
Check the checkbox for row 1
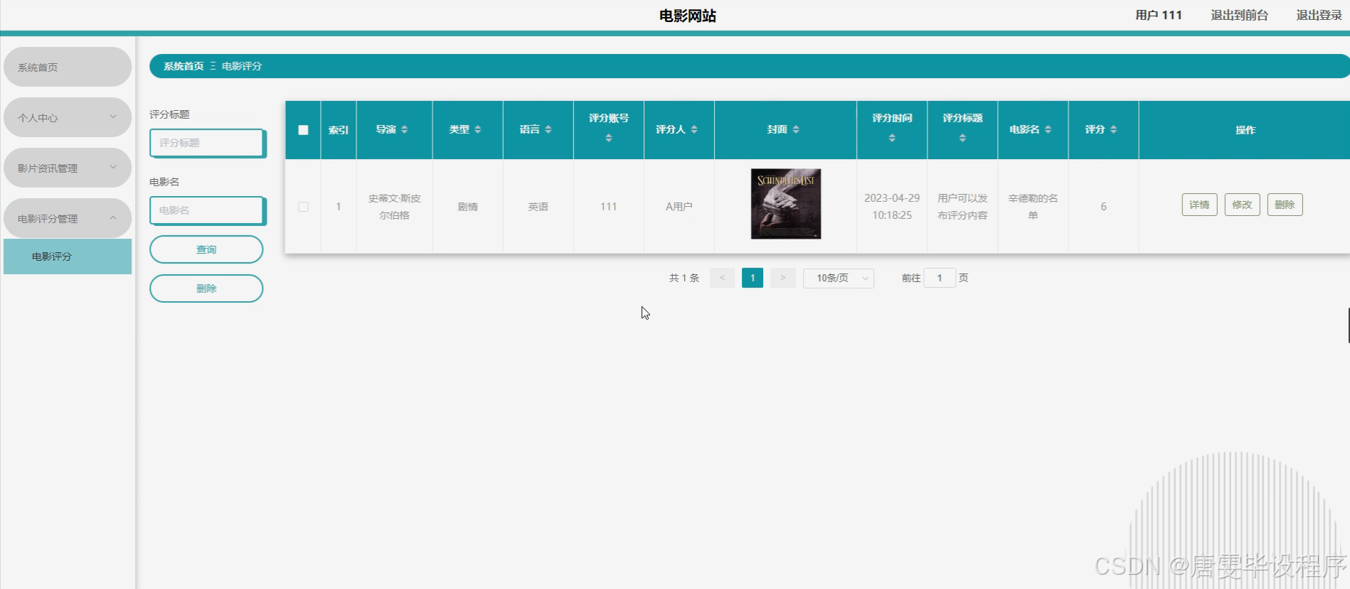[303, 207]
